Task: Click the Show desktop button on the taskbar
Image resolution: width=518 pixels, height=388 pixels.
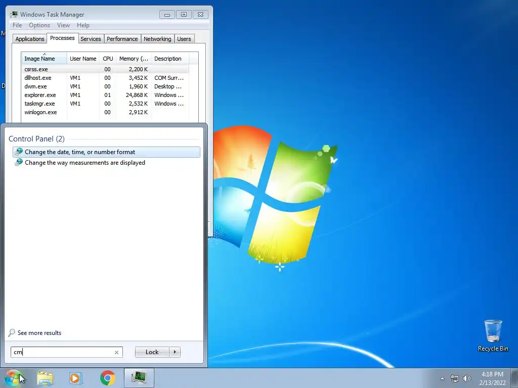Action: click(514, 378)
